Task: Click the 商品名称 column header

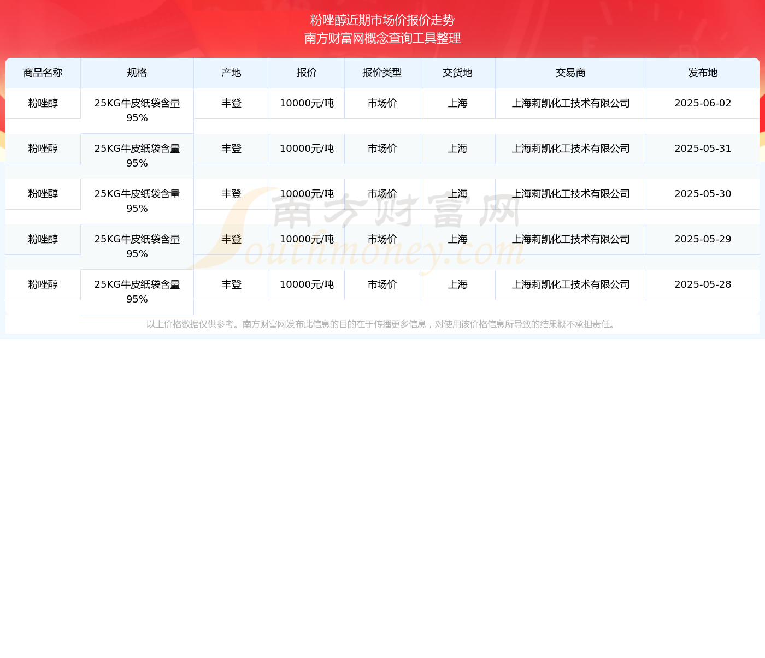Action: (x=43, y=73)
